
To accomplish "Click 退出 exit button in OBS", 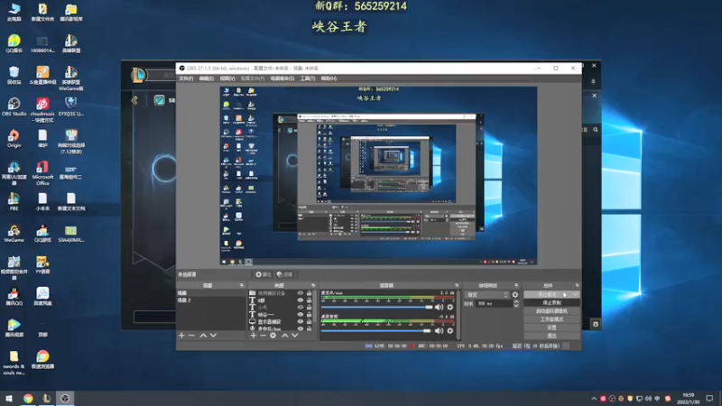I will (551, 336).
